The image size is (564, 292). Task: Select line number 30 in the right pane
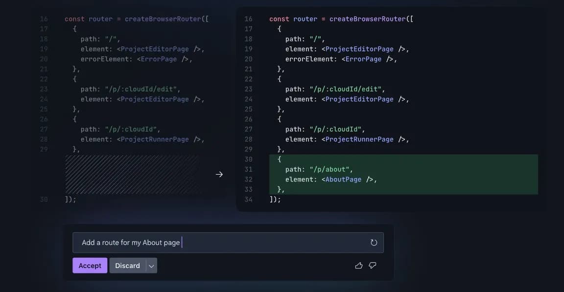(248, 159)
